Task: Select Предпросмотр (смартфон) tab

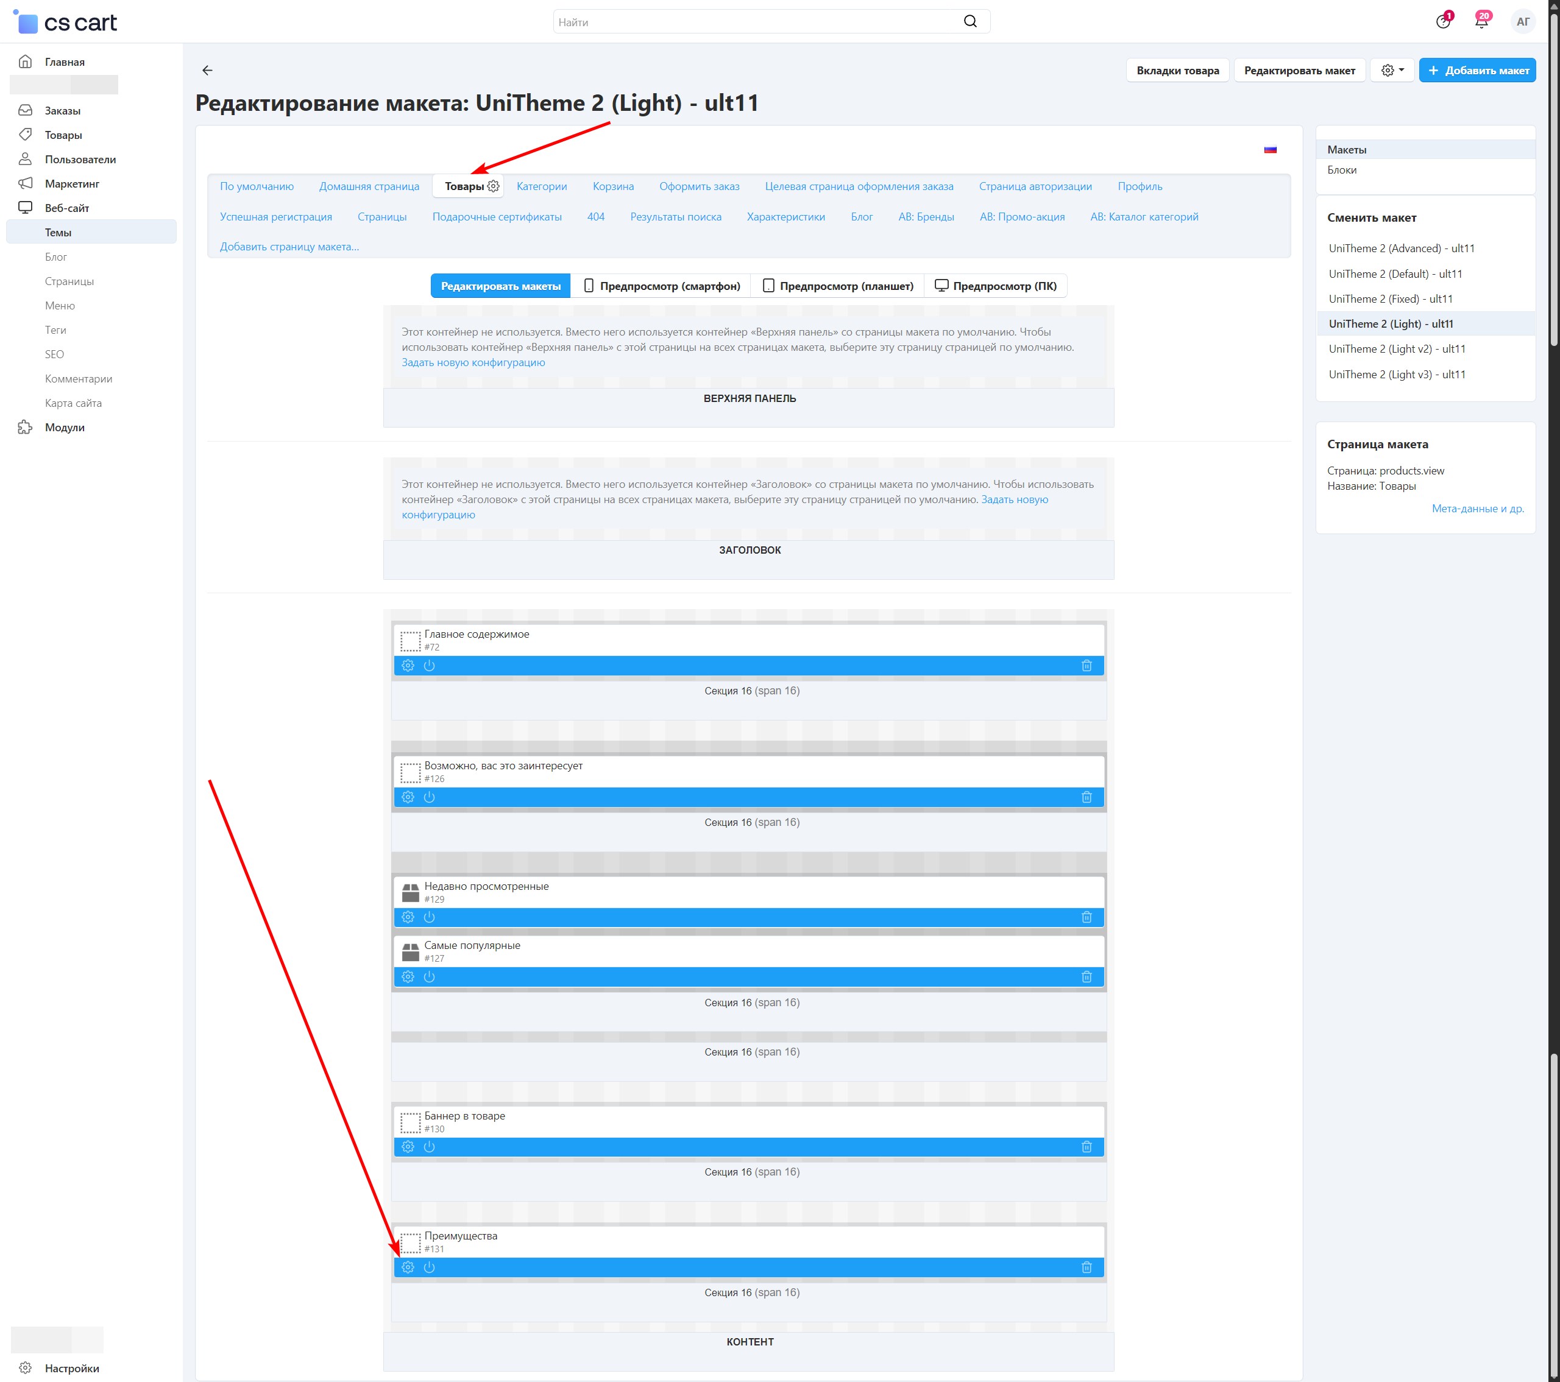Action: tap(661, 286)
